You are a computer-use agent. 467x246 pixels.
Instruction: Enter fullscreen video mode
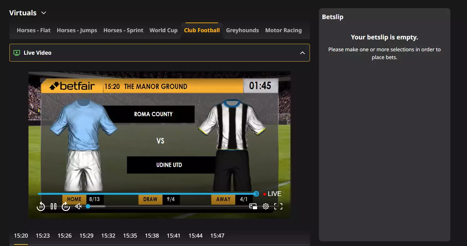[x=278, y=206]
